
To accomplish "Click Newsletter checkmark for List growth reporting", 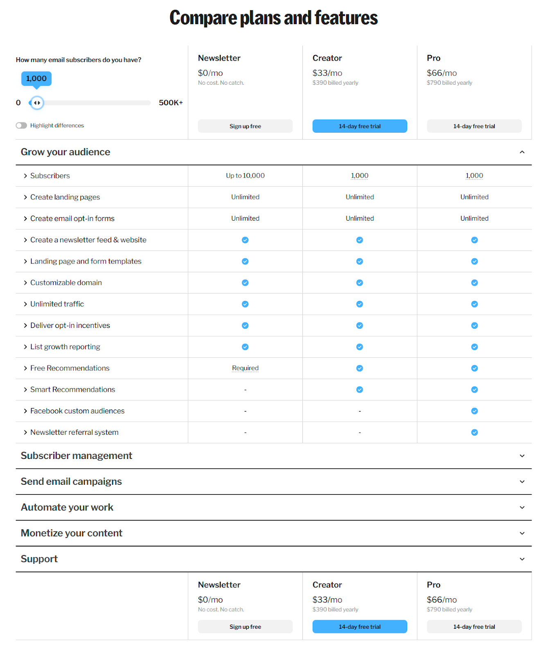I will coord(245,347).
